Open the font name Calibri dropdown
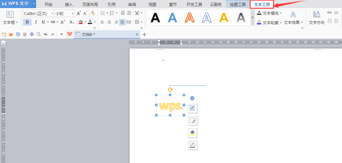This screenshot has width=342, height=163. (53, 13)
